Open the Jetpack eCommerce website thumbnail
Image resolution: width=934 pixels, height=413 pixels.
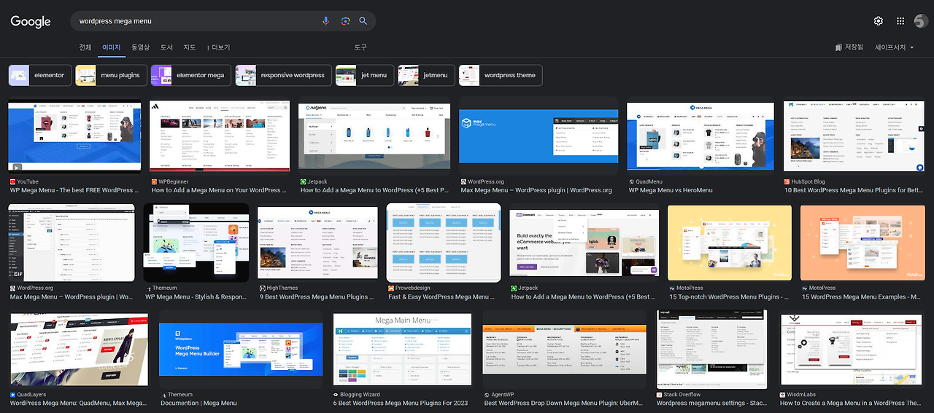pyautogui.click(x=584, y=243)
